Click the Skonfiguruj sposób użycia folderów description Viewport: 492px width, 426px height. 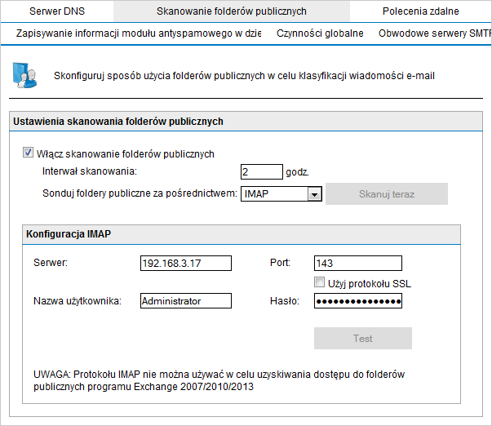point(244,76)
